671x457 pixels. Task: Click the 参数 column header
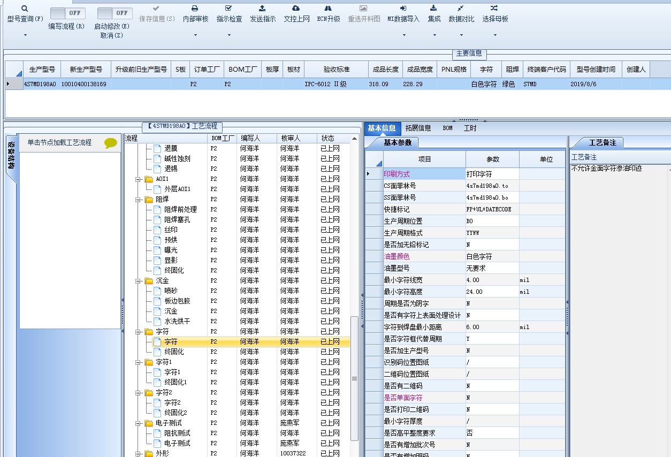point(492,159)
